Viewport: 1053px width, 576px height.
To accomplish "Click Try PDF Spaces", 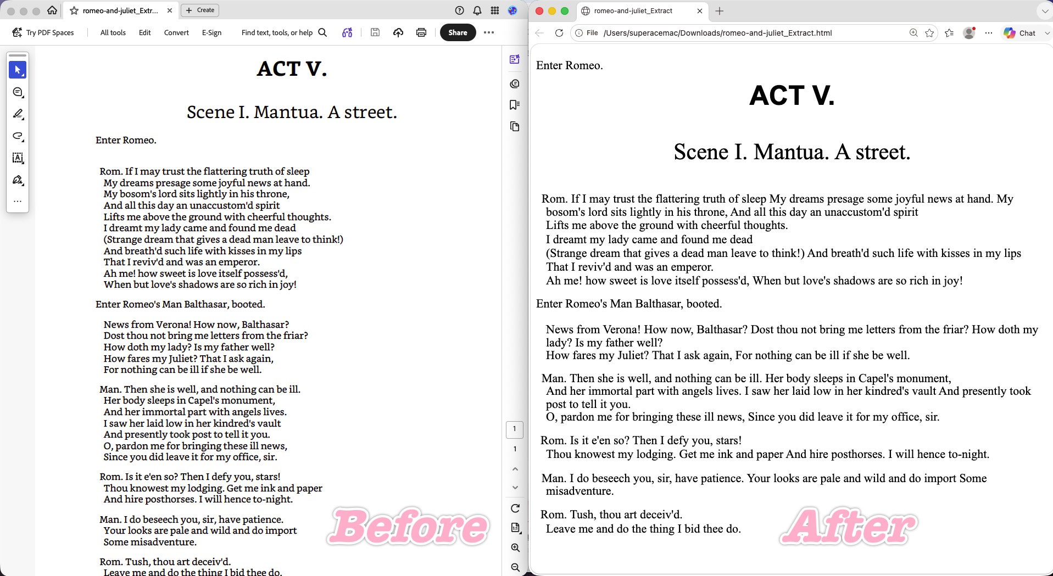I will (x=43, y=32).
